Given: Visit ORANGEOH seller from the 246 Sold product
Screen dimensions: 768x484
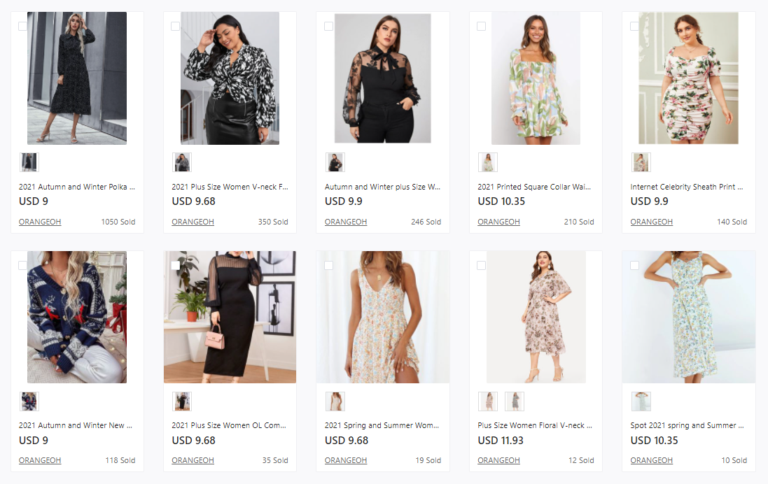Looking at the screenshot, I should [345, 222].
